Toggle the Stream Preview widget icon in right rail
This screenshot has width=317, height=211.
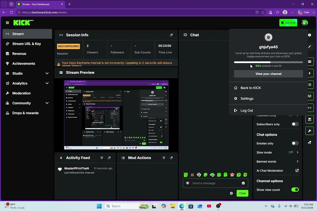[x=310, y=61]
